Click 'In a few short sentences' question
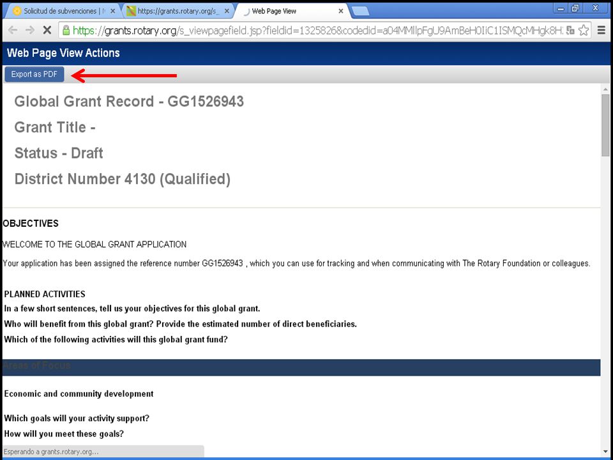This screenshot has height=460, width=613. [132, 309]
